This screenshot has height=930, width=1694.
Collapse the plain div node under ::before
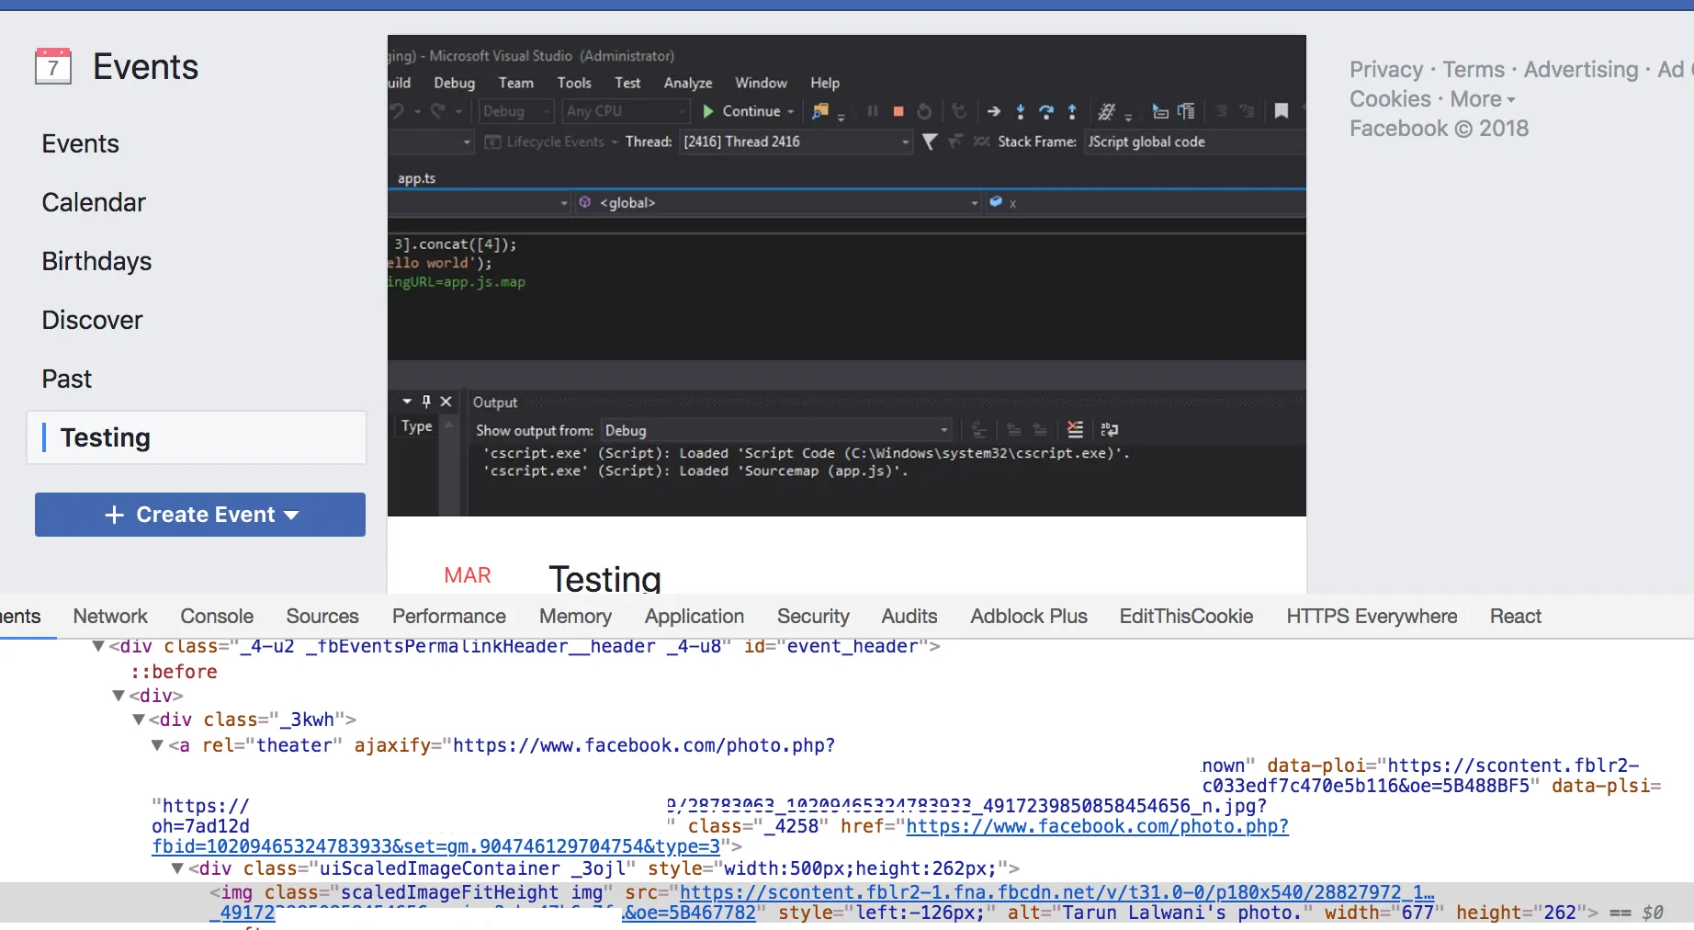(x=118, y=696)
